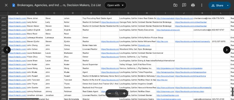234x100 pixels.
Task: Click the blue Docs file icon beside the title
Action: coord(14,5)
